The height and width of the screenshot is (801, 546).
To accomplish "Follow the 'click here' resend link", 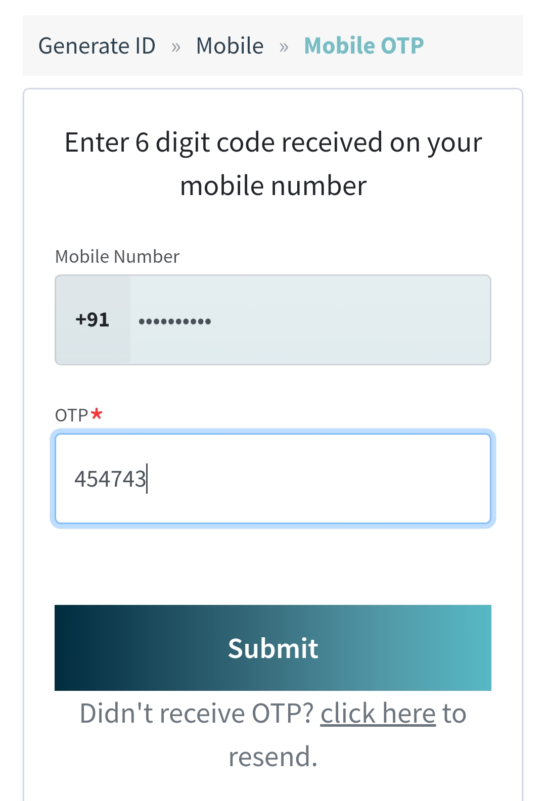I will 378,714.
